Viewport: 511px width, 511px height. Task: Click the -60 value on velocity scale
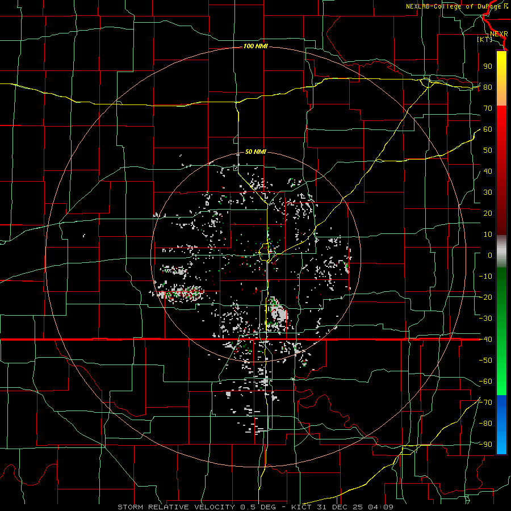coord(485,382)
